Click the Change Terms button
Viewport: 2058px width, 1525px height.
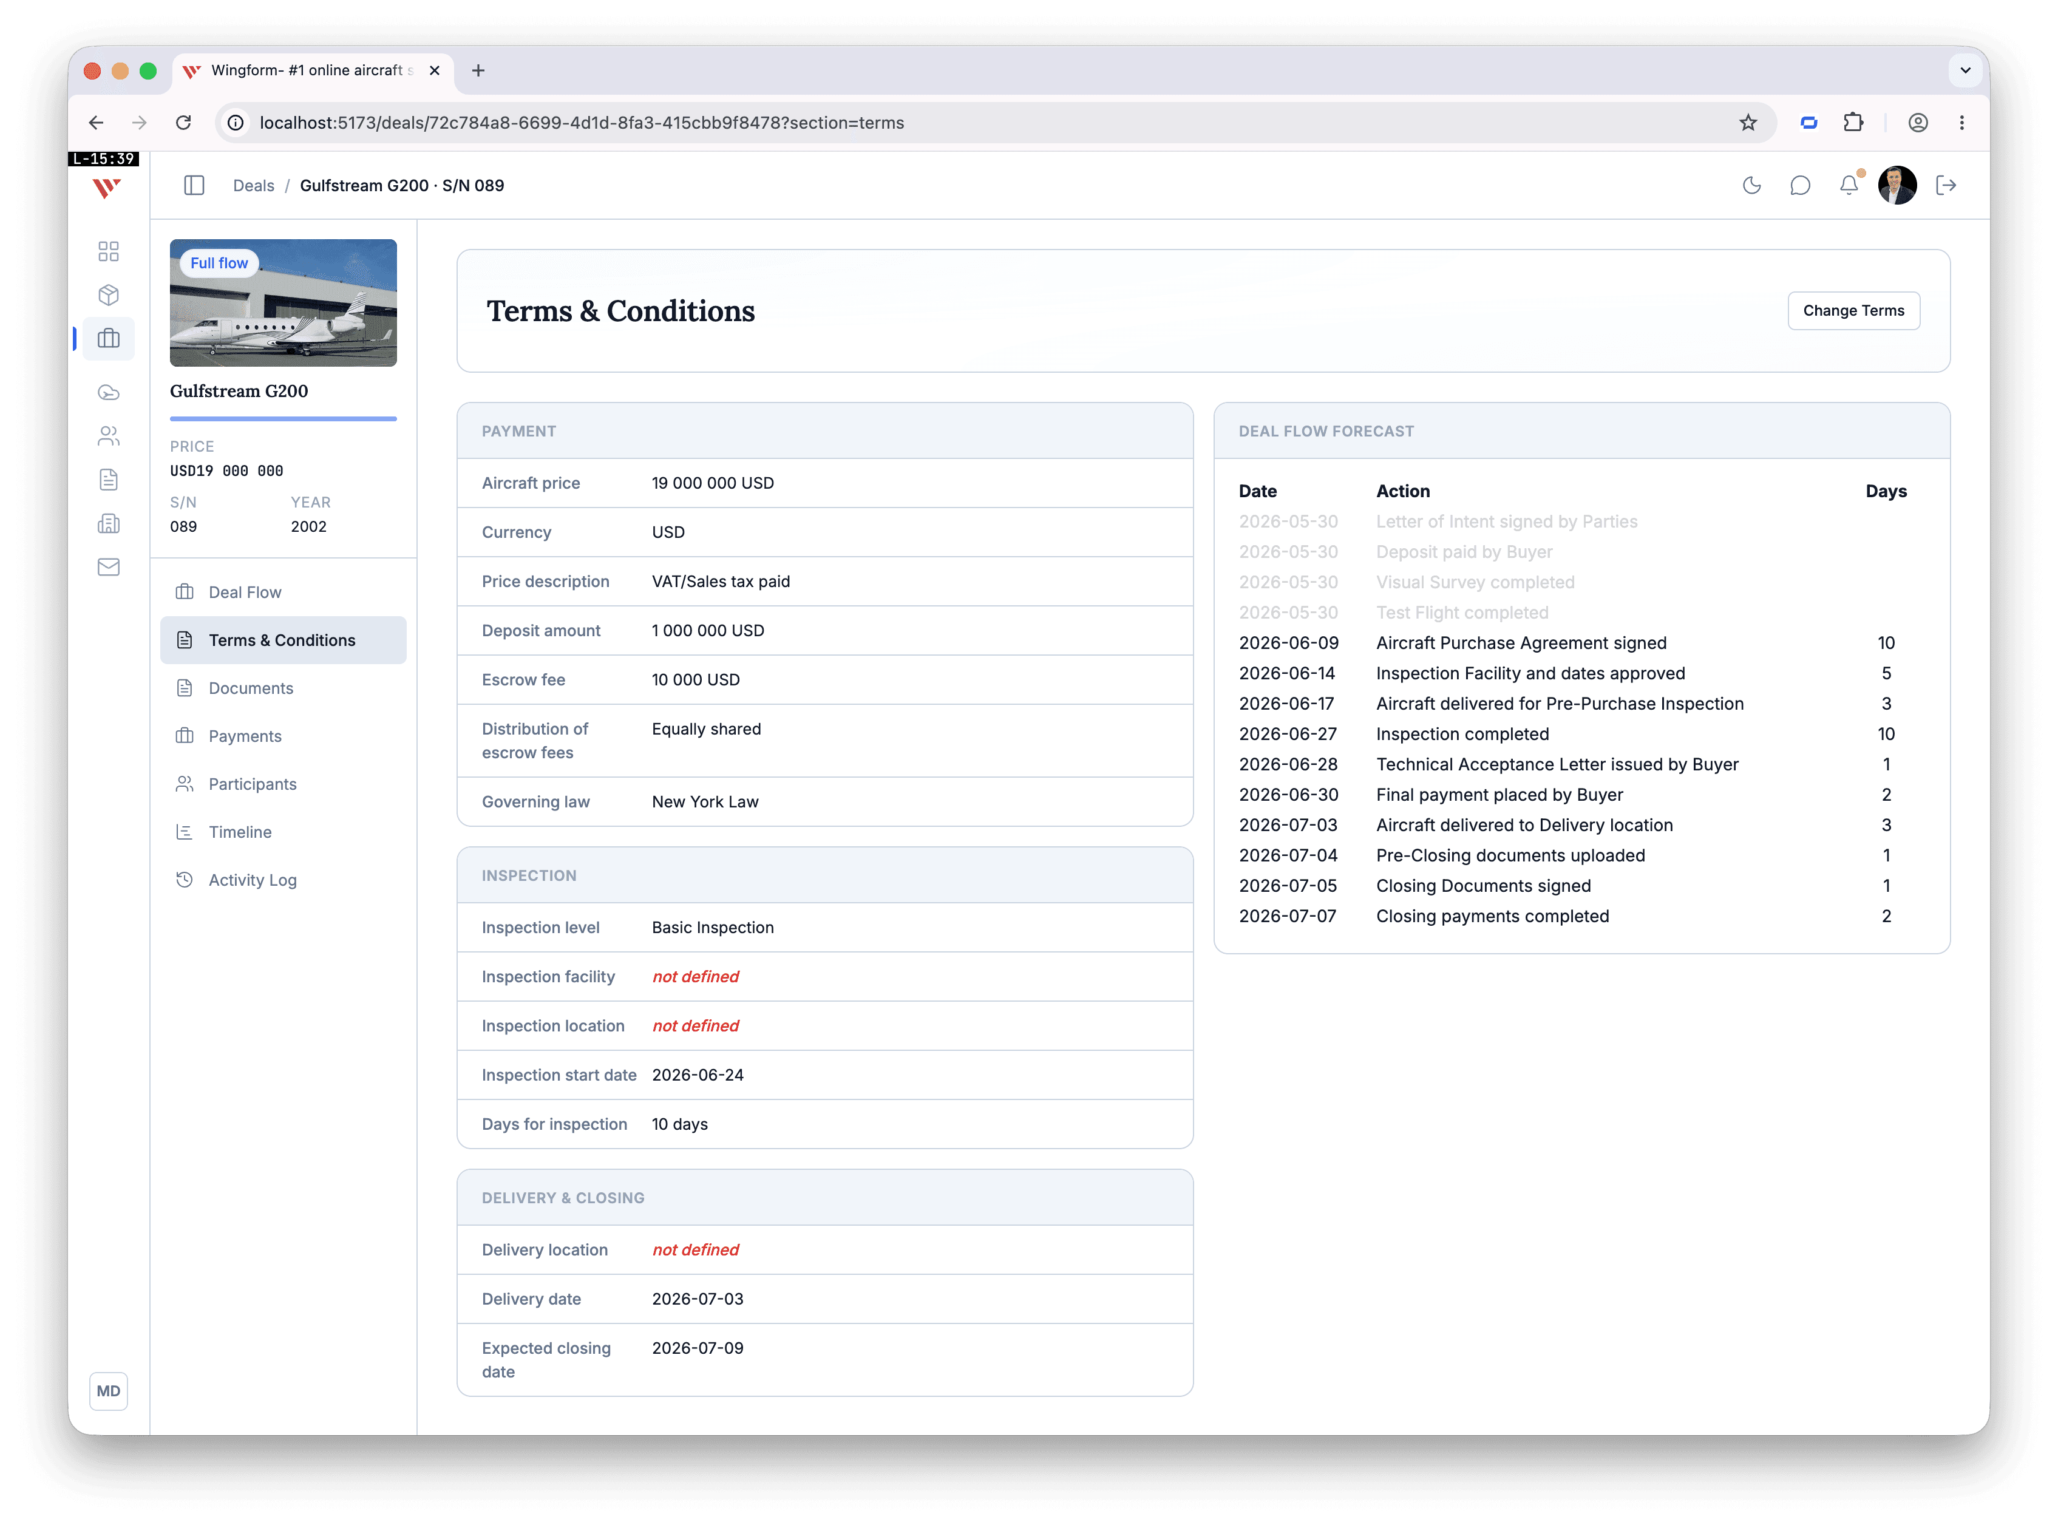(x=1853, y=310)
